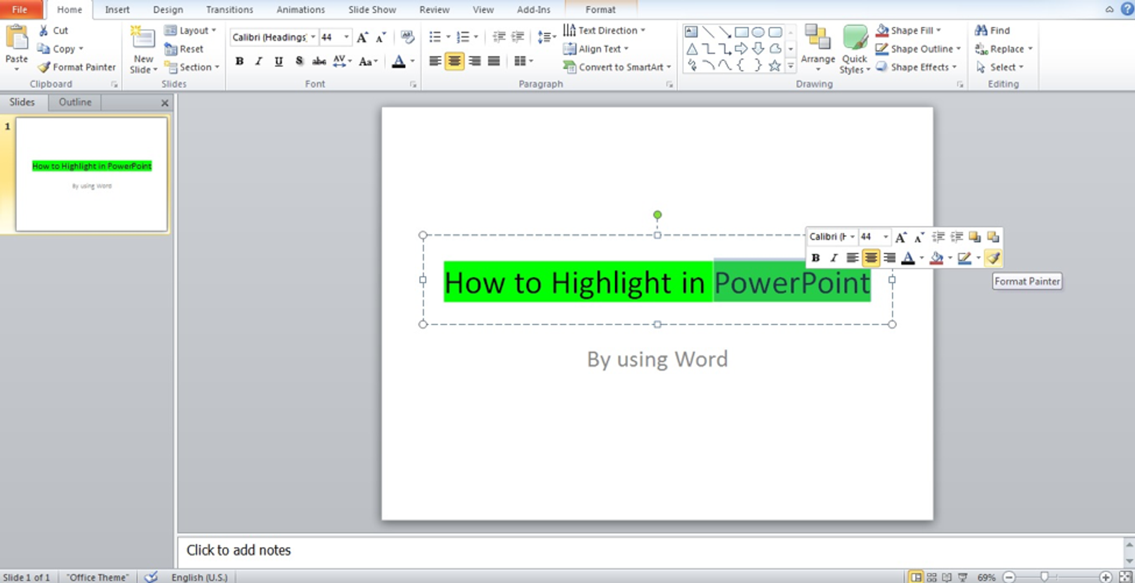Viewport: 1135px width, 583px height.
Task: Switch to the Transitions ribbon tab
Action: pos(229,9)
